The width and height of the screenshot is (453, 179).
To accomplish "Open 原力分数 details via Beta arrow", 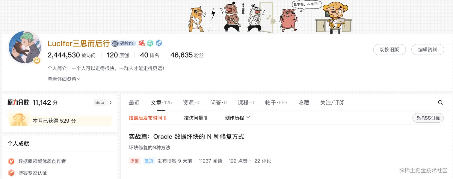I will tap(111, 103).
